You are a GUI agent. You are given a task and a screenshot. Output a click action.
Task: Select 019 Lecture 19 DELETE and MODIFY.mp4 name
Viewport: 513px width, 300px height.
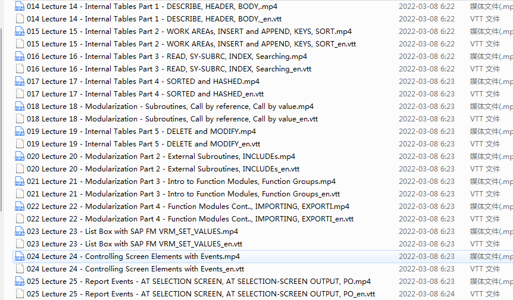tap(141, 131)
